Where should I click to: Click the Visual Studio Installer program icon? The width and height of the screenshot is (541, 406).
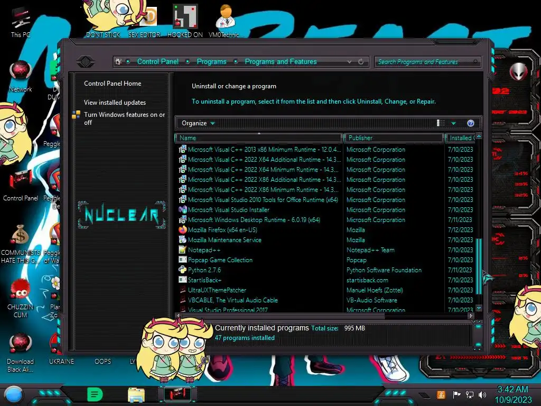point(182,209)
